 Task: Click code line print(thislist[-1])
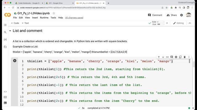tap(45, 85)
